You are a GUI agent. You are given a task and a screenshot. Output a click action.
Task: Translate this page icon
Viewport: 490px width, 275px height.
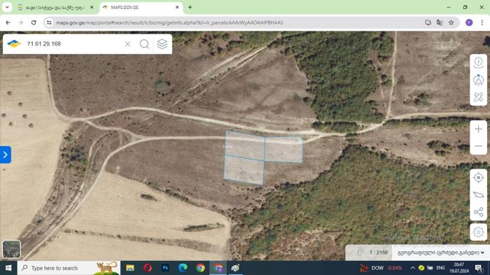(440, 22)
